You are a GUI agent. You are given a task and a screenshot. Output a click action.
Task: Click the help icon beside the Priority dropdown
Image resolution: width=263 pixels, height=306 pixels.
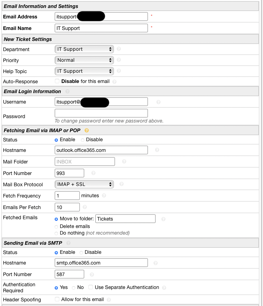coord(119,60)
